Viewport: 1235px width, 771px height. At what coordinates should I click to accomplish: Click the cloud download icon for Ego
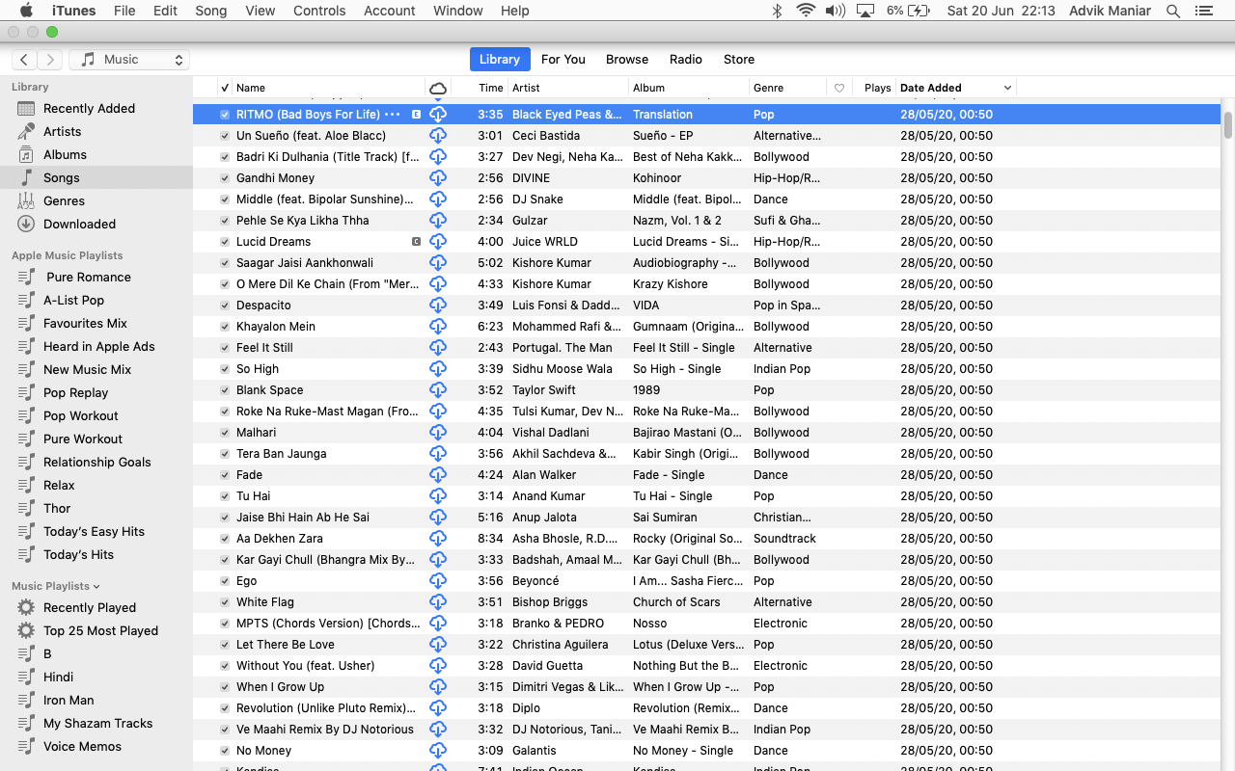438,580
